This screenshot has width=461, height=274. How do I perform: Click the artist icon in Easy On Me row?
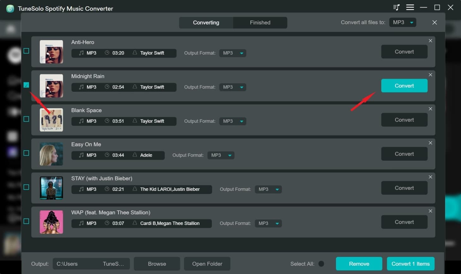tap(135, 155)
